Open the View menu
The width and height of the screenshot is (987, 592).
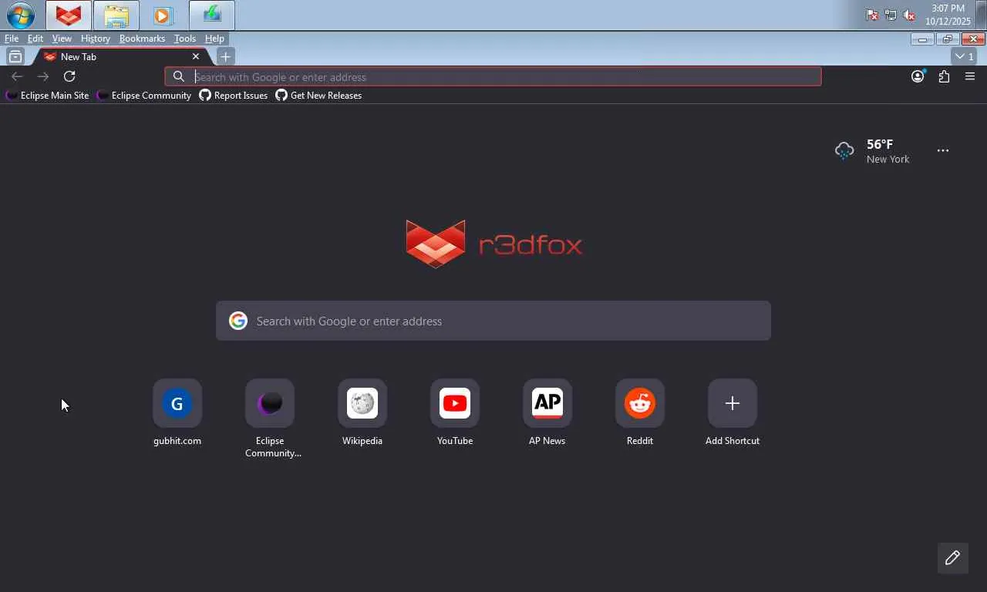(x=62, y=39)
